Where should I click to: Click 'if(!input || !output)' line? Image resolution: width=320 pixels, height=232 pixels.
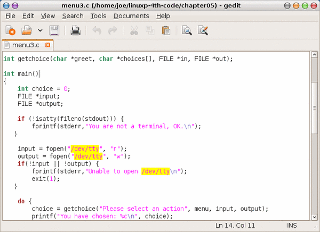(x=58, y=164)
